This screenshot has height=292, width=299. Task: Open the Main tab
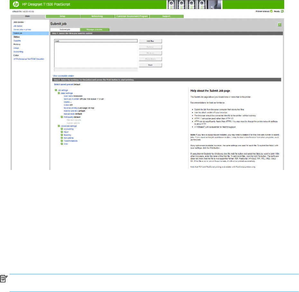[28, 16]
